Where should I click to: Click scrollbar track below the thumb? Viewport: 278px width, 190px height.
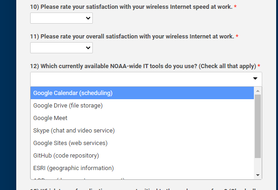point(258,165)
